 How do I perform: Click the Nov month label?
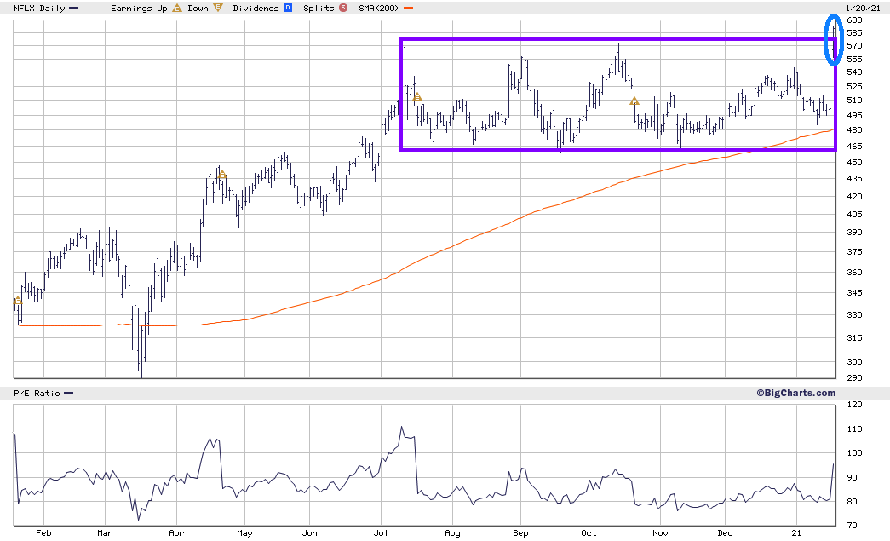pos(660,533)
